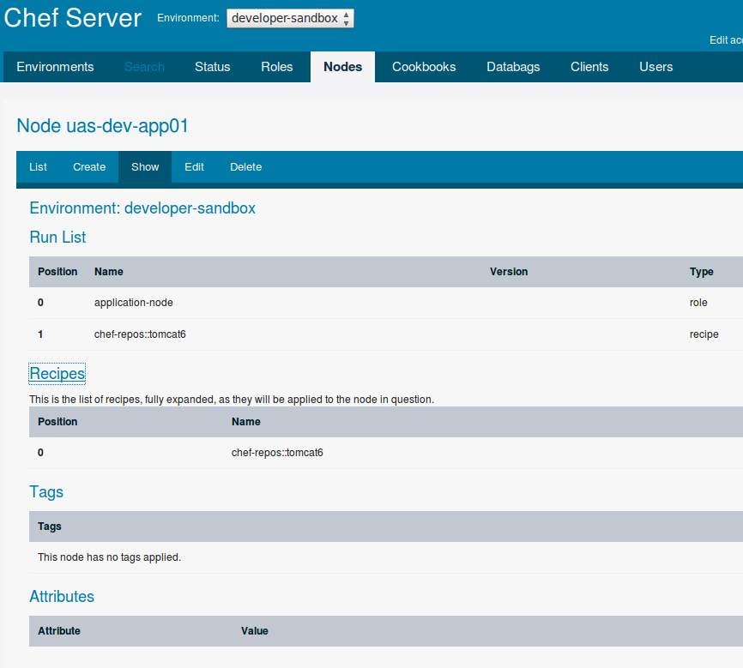Click position 1 cell in the Run List
This screenshot has width=743, height=668.
click(x=40, y=334)
